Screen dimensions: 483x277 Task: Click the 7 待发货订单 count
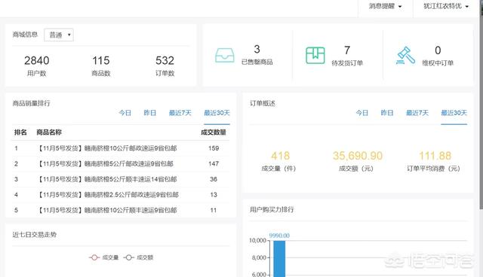click(x=347, y=56)
